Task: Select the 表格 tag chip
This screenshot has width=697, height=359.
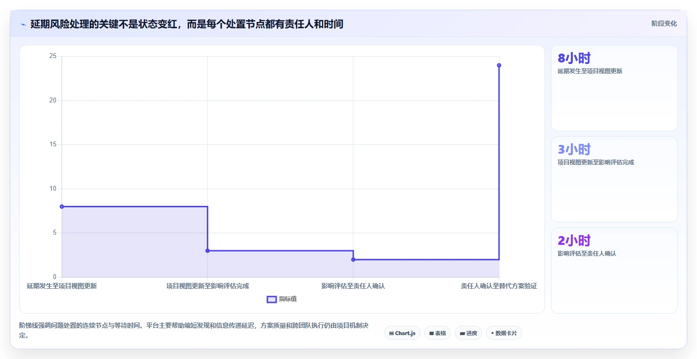Action: click(437, 333)
